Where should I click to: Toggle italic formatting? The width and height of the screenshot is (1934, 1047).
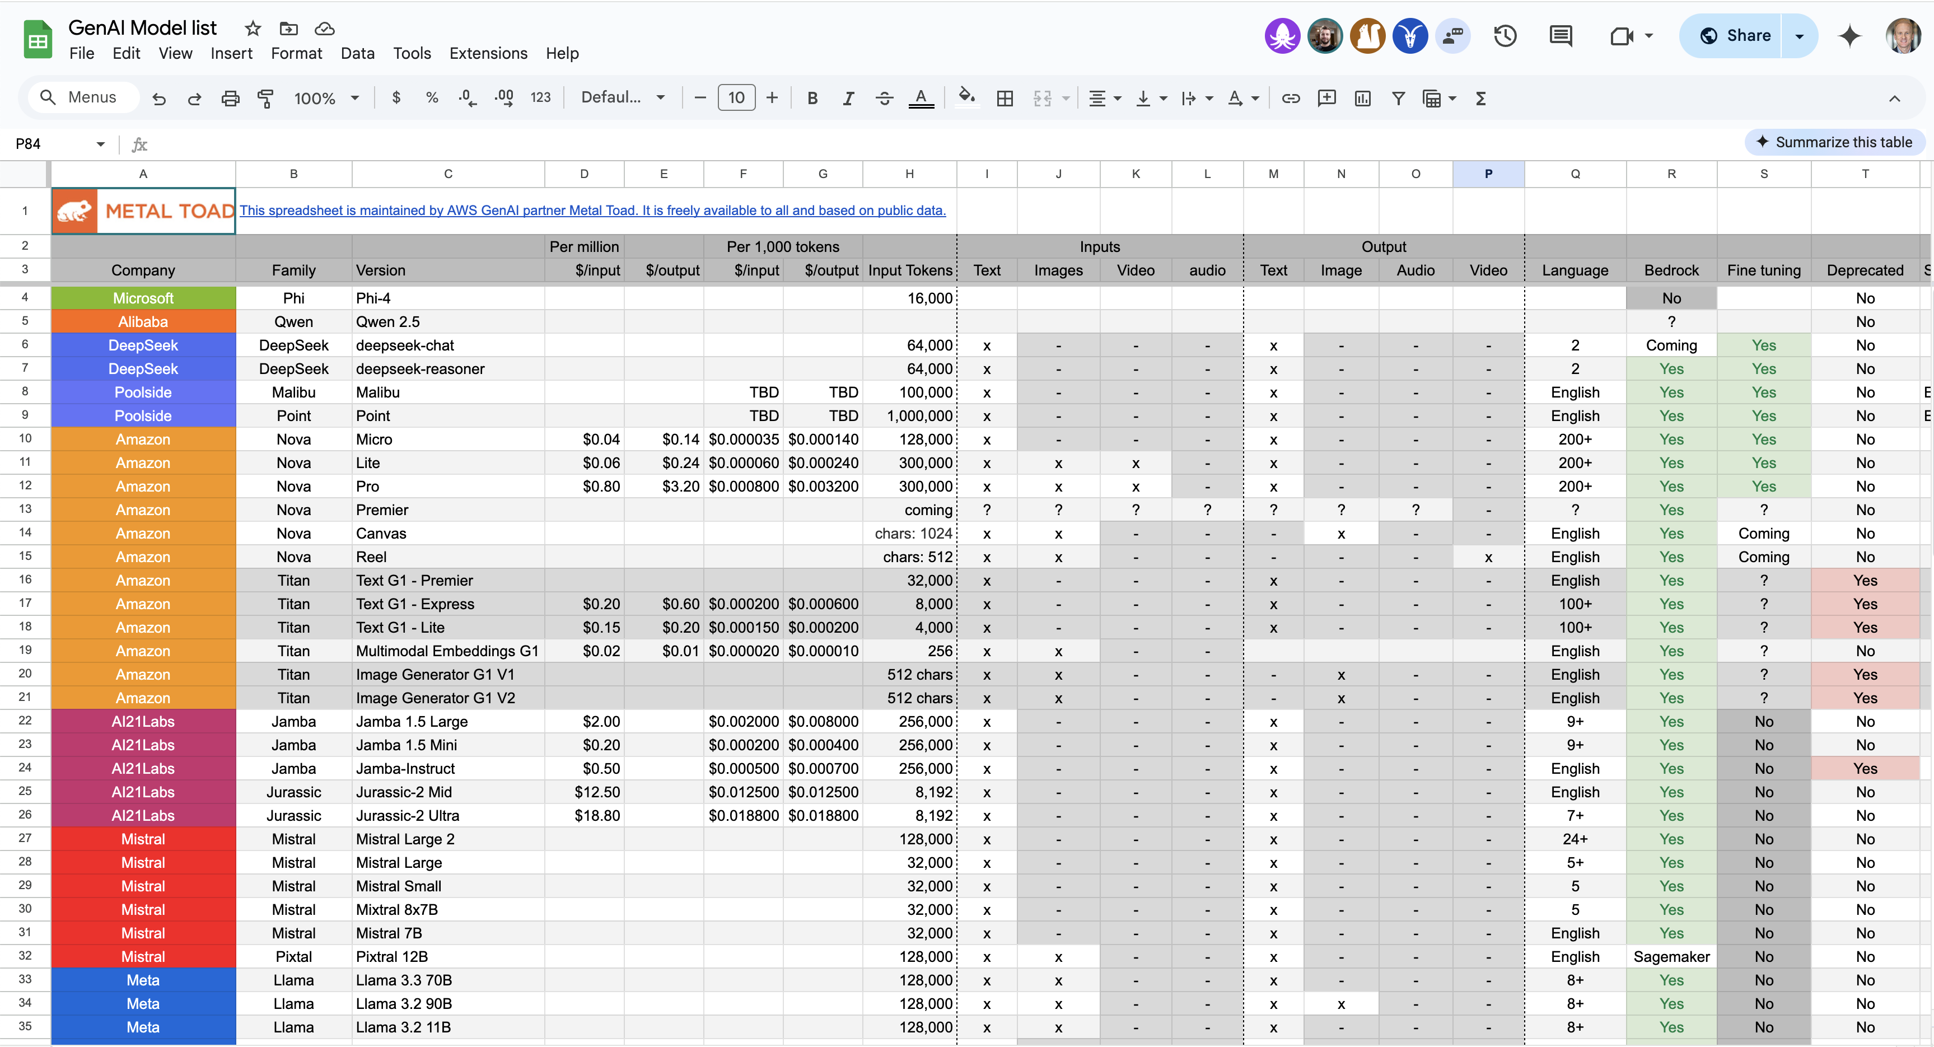coord(848,97)
